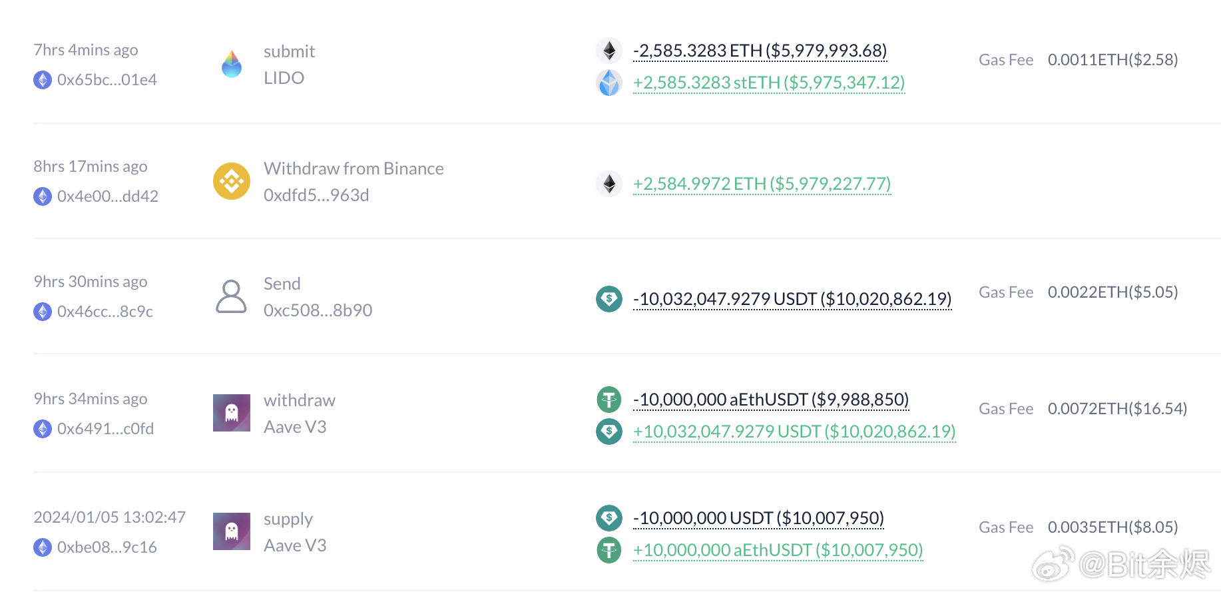This screenshot has width=1221, height=594.
Task: Click the USDT token icon in Send row
Action: (x=609, y=299)
